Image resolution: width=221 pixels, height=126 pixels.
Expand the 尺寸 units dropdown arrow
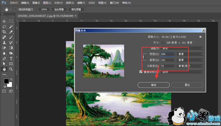(163, 43)
